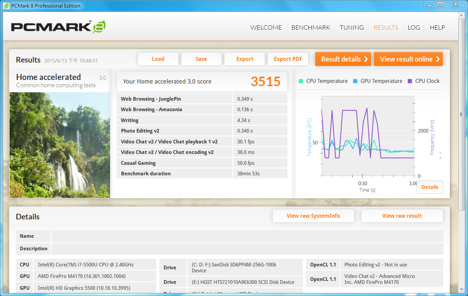
Task: Select Web Browsing - Amazonia row
Action: 202,110
